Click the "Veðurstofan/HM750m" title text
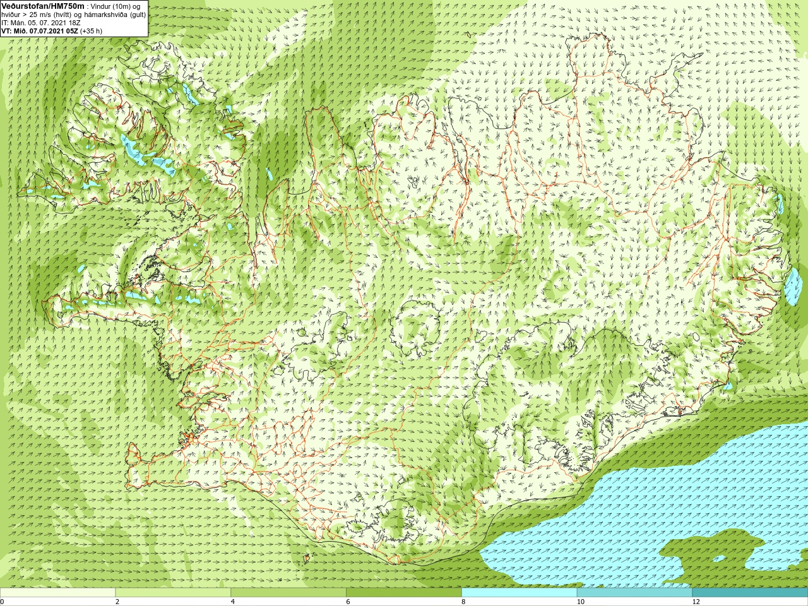Screen dimensions: 808x606 [x=43, y=6]
